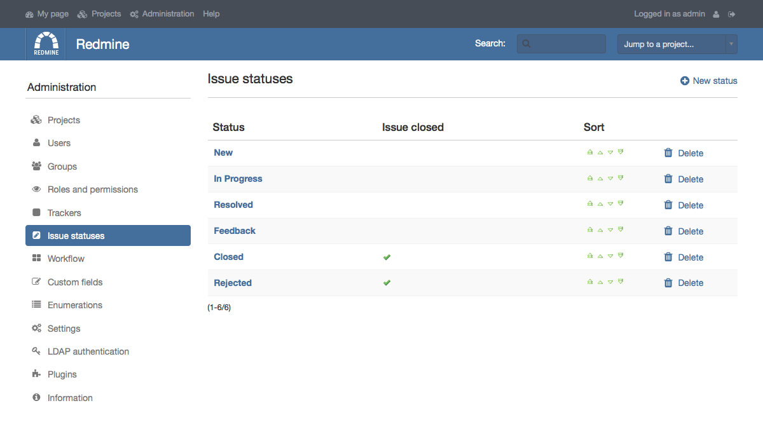Image resolution: width=763 pixels, height=436 pixels.
Task: Open the Jump to a project dropdown
Action: click(x=677, y=44)
